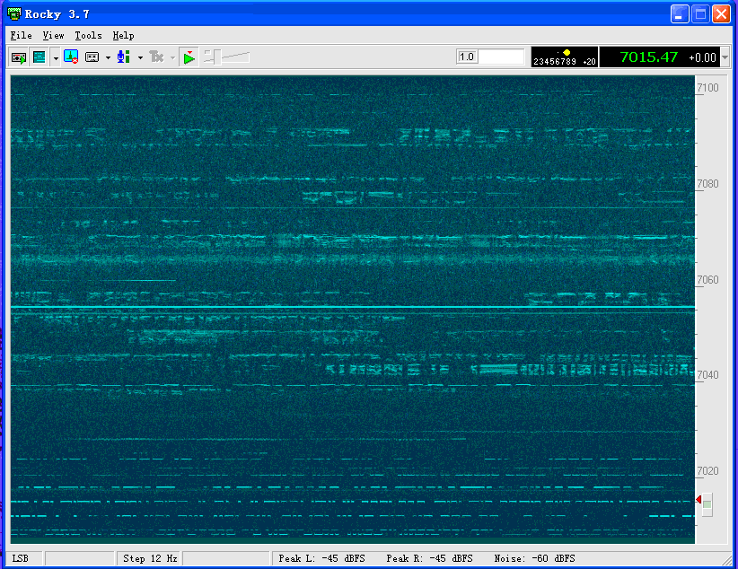Open the Tx dropdown arrow

pyautogui.click(x=172, y=58)
